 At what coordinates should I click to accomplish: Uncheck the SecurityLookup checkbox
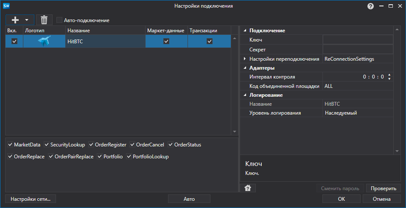[47, 145]
